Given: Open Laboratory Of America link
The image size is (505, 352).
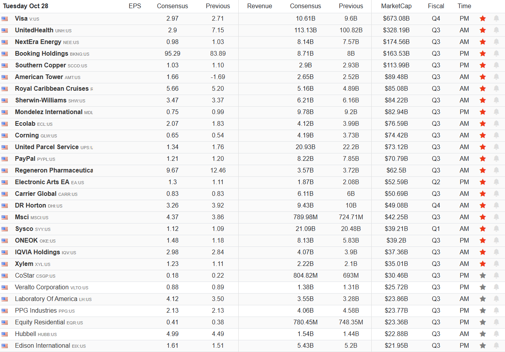Looking at the screenshot, I should coord(46,299).
